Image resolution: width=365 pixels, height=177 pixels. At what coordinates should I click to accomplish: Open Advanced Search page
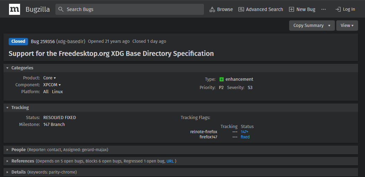[260, 9]
